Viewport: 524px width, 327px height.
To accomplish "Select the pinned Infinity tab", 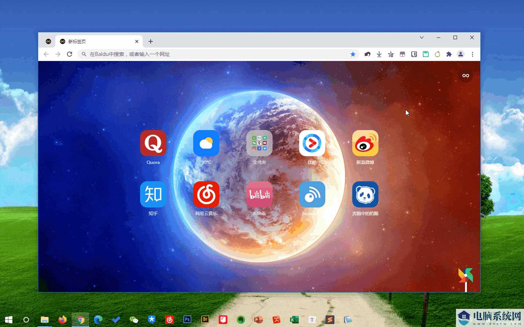I will (x=48, y=41).
